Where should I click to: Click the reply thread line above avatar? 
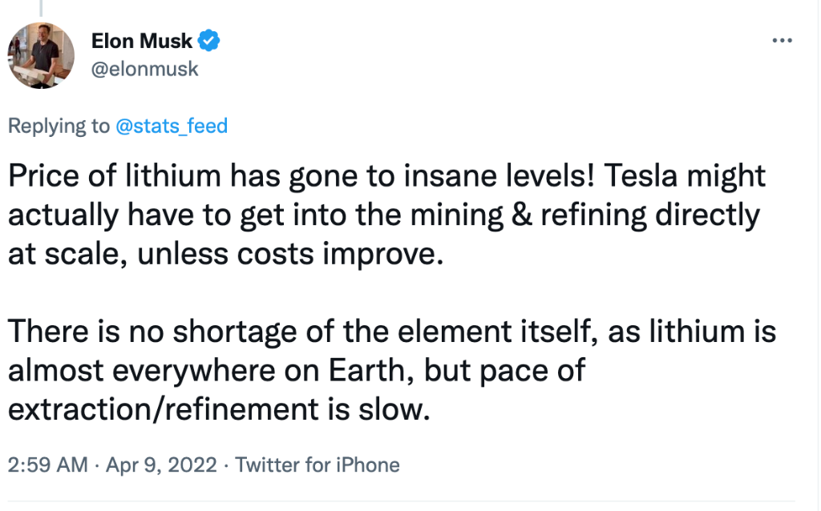pos(41,7)
